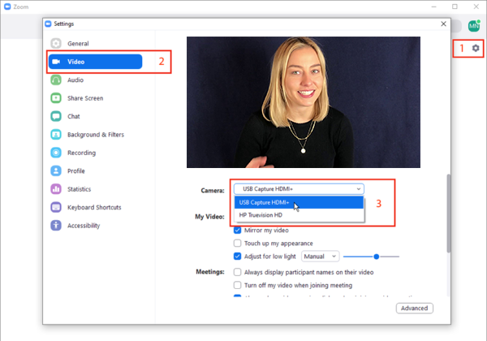Expand the Camera dropdown box
The width and height of the screenshot is (487, 341).
pyautogui.click(x=299, y=189)
